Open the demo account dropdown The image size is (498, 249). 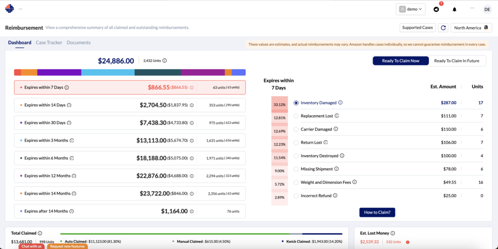coord(410,9)
